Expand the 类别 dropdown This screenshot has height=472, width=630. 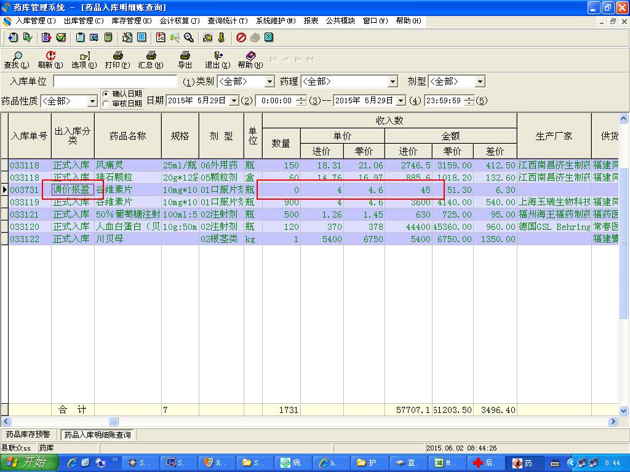click(x=269, y=82)
